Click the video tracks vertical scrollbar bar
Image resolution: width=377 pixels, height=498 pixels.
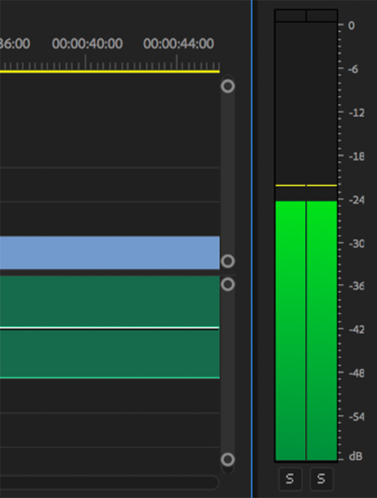(227, 175)
